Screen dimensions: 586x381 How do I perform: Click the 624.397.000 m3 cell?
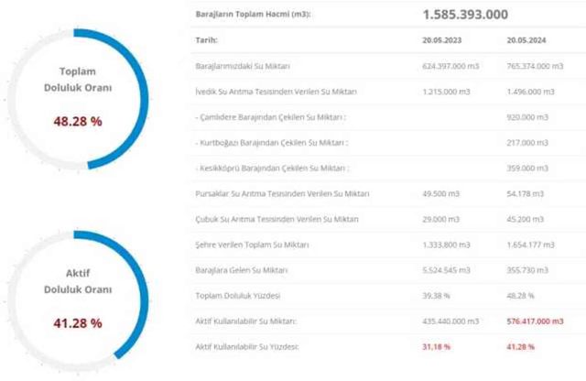click(x=450, y=66)
